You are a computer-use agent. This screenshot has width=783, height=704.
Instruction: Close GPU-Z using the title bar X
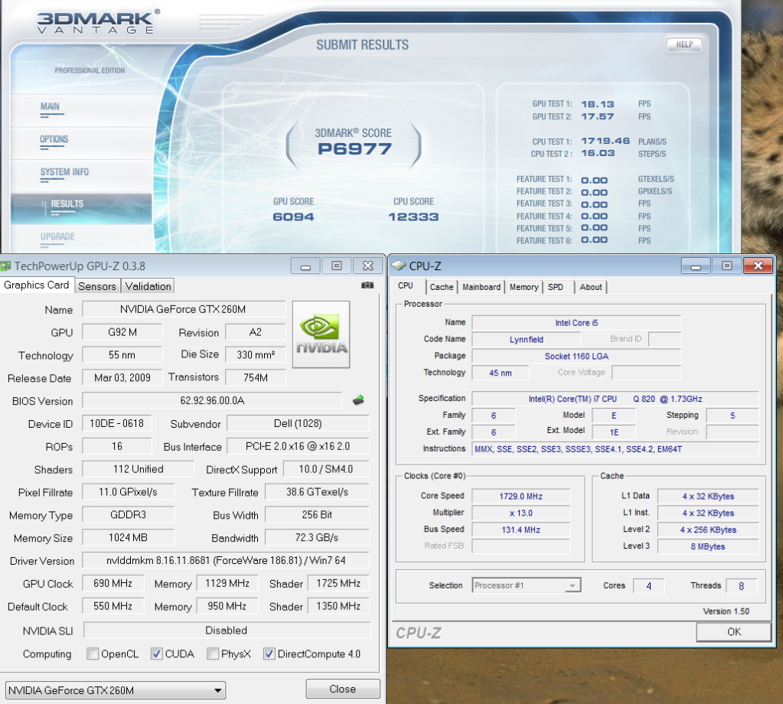(x=367, y=266)
